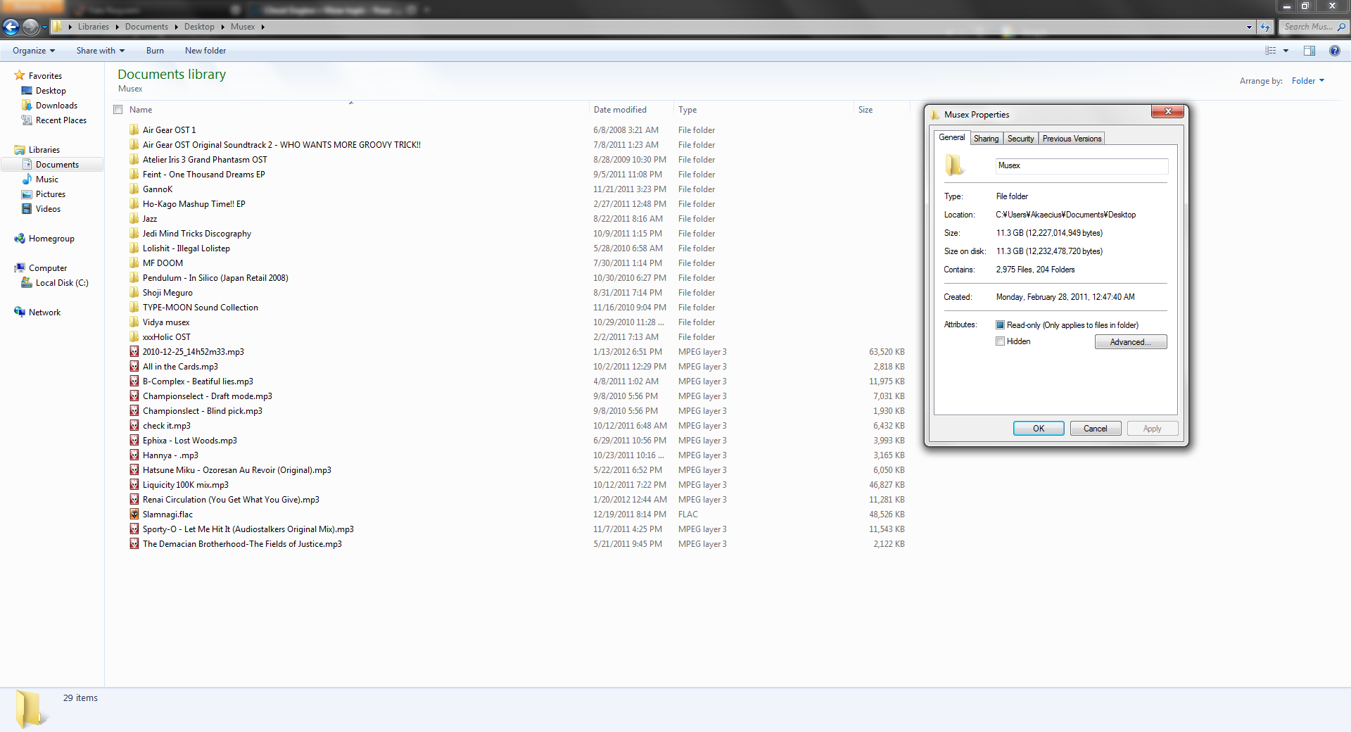Click the Liquicity 100K mix.mp3 file icon

134,485
